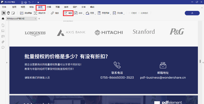Viewport: 204px width, 104px height.
Task: Click the envelope mail icon
Action: [x=163, y=65]
